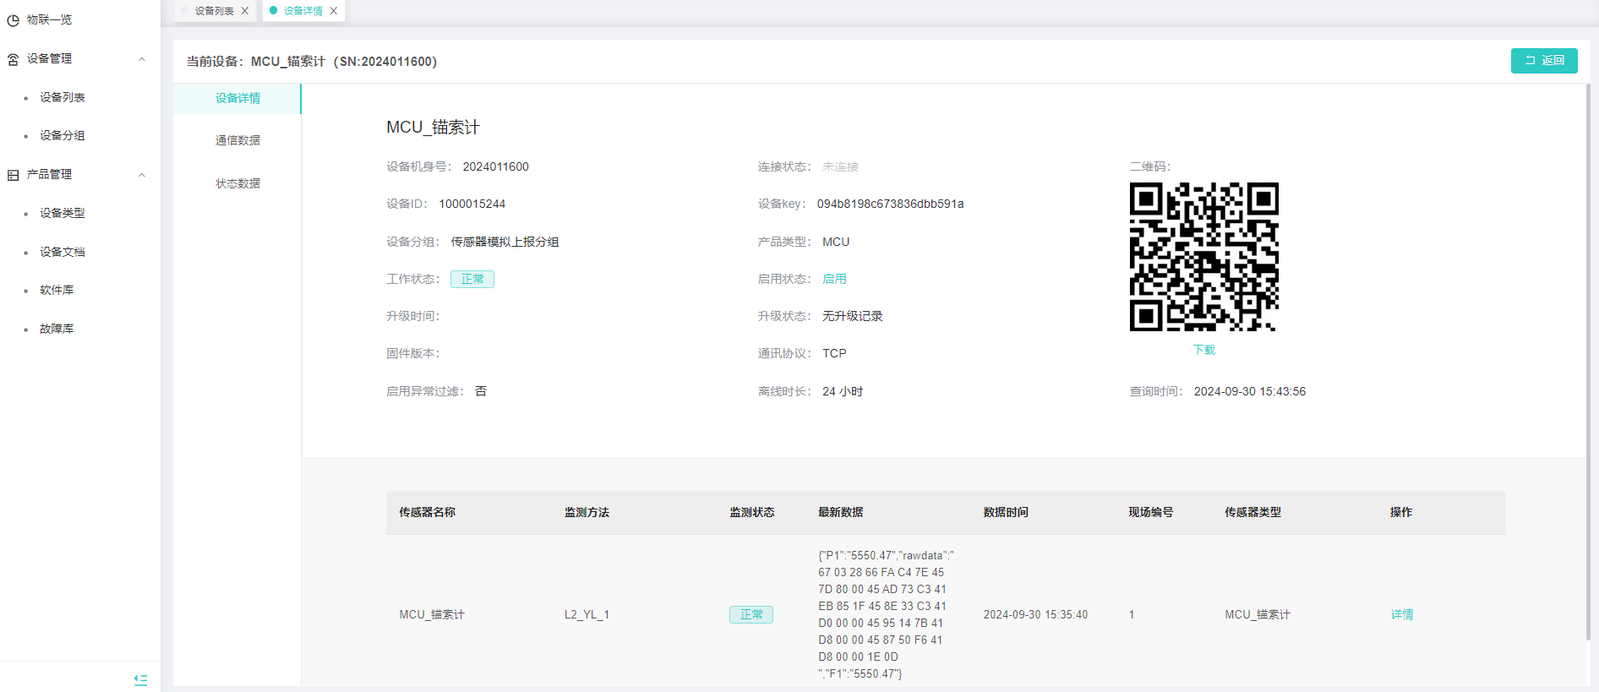1599x692 pixels.
Task: Collapse the 设备管理 menu chevron
Action: 142,59
